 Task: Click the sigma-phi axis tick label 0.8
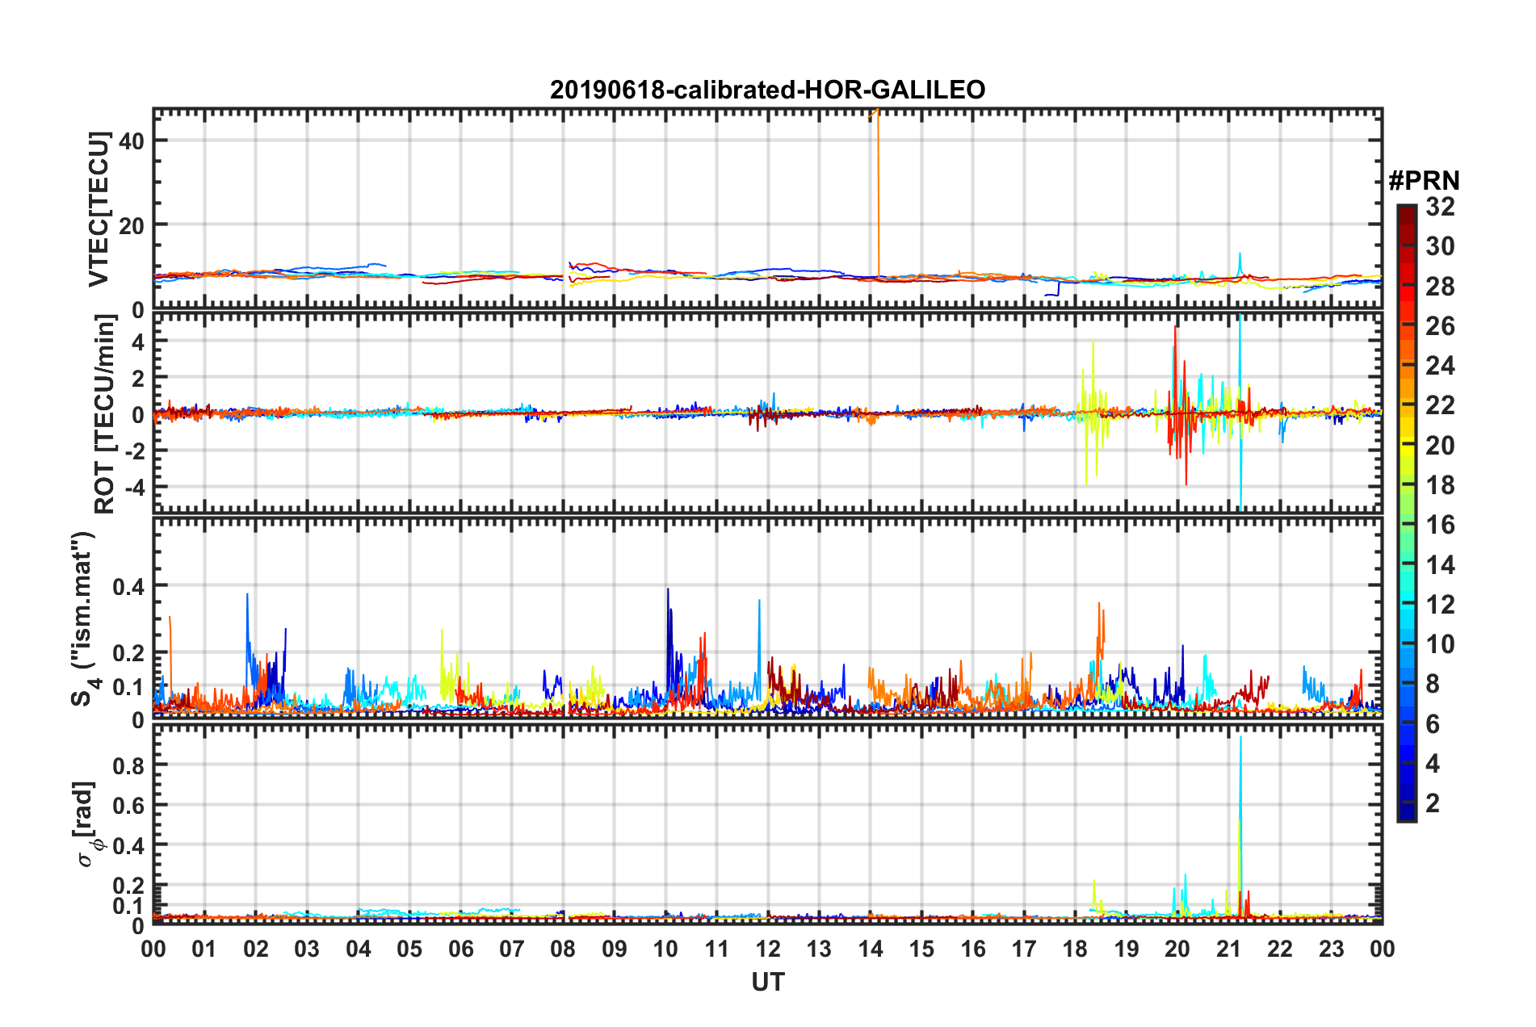[128, 765]
